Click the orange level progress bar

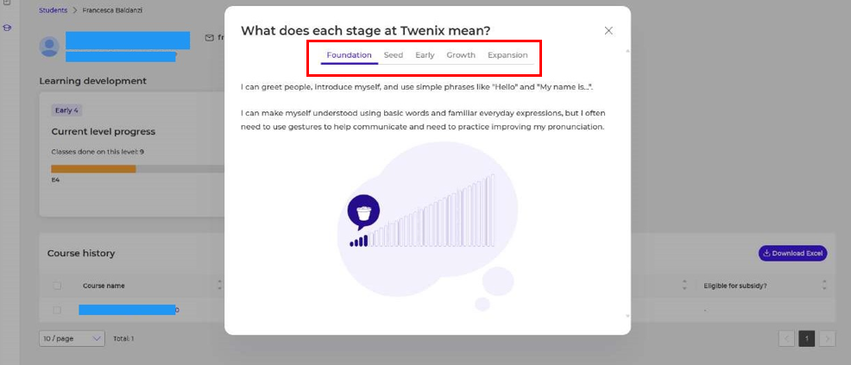[x=93, y=169]
